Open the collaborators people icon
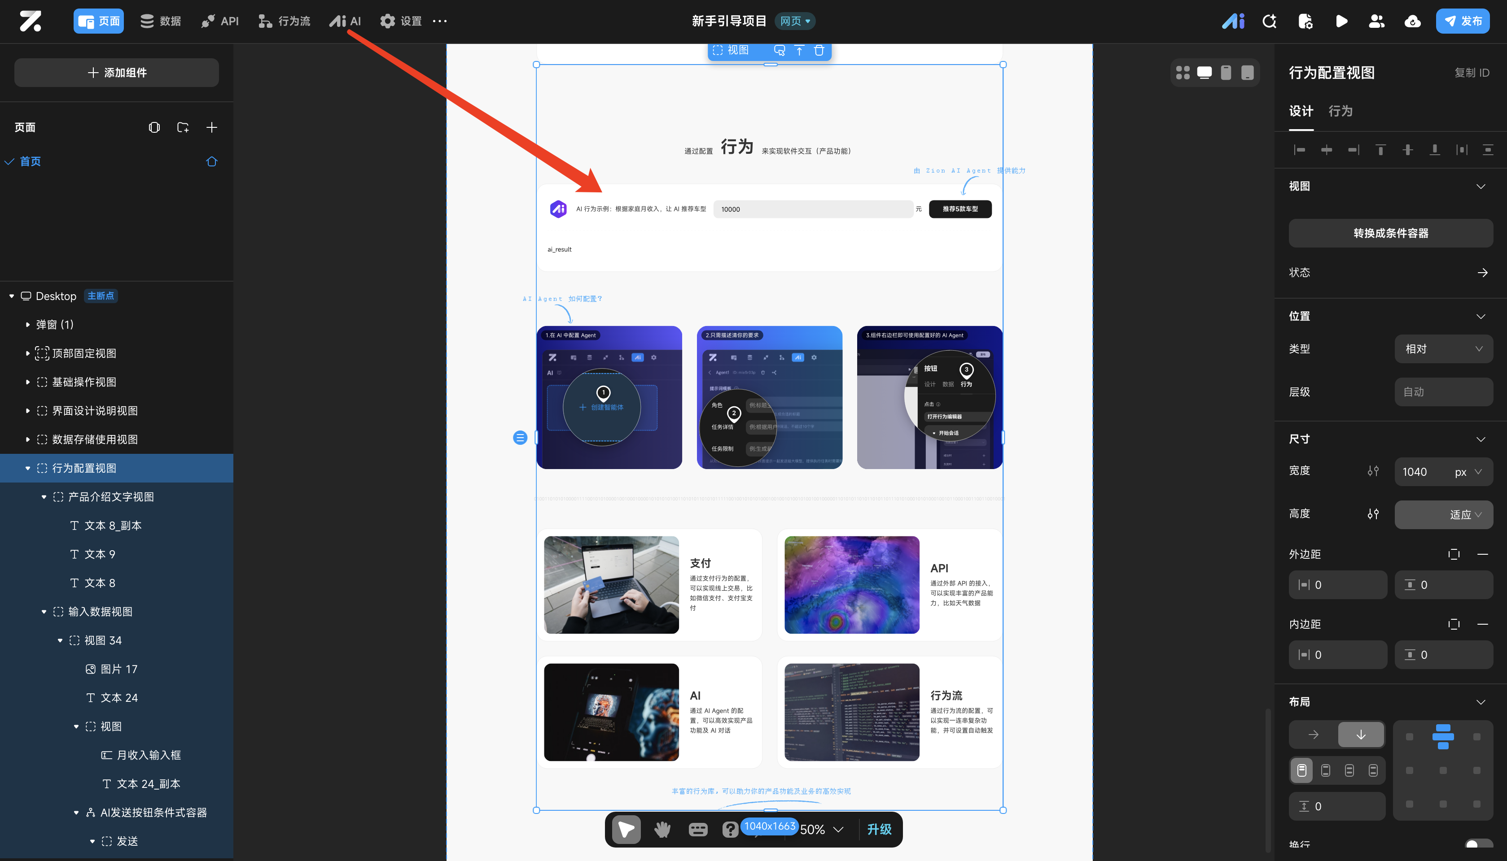Screen dimensions: 1507x861 point(1377,21)
